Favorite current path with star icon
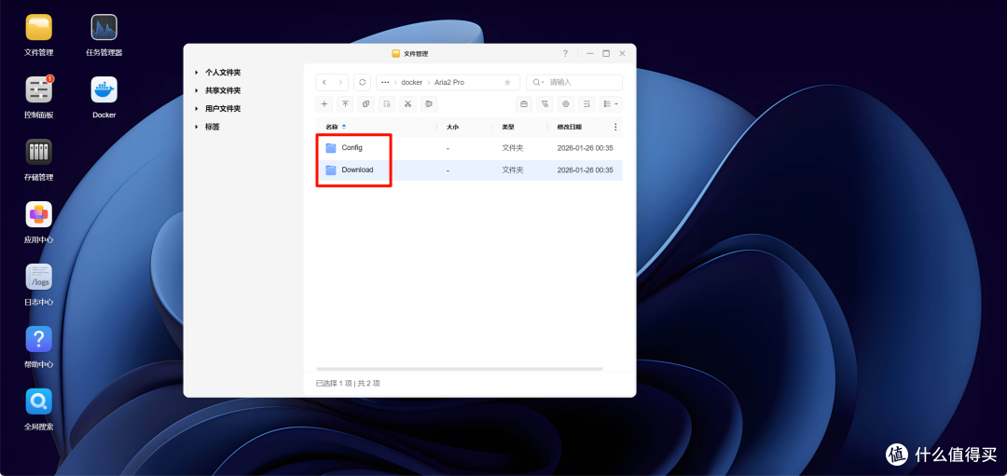 click(507, 82)
